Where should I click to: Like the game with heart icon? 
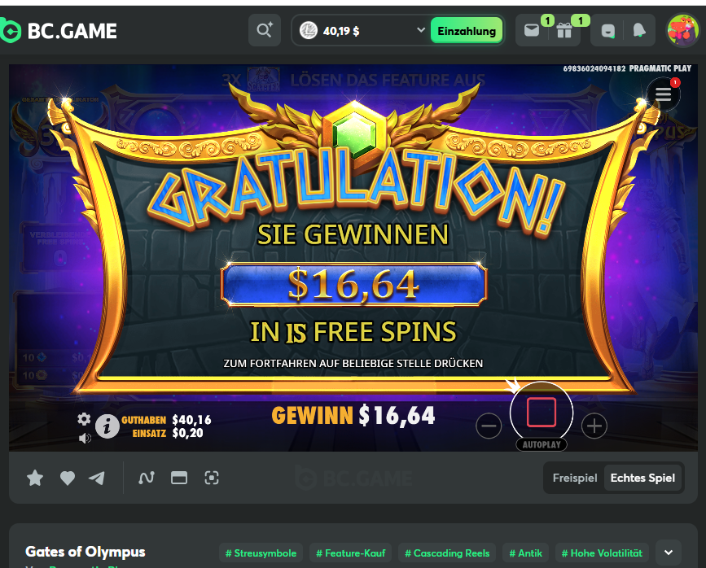[68, 478]
